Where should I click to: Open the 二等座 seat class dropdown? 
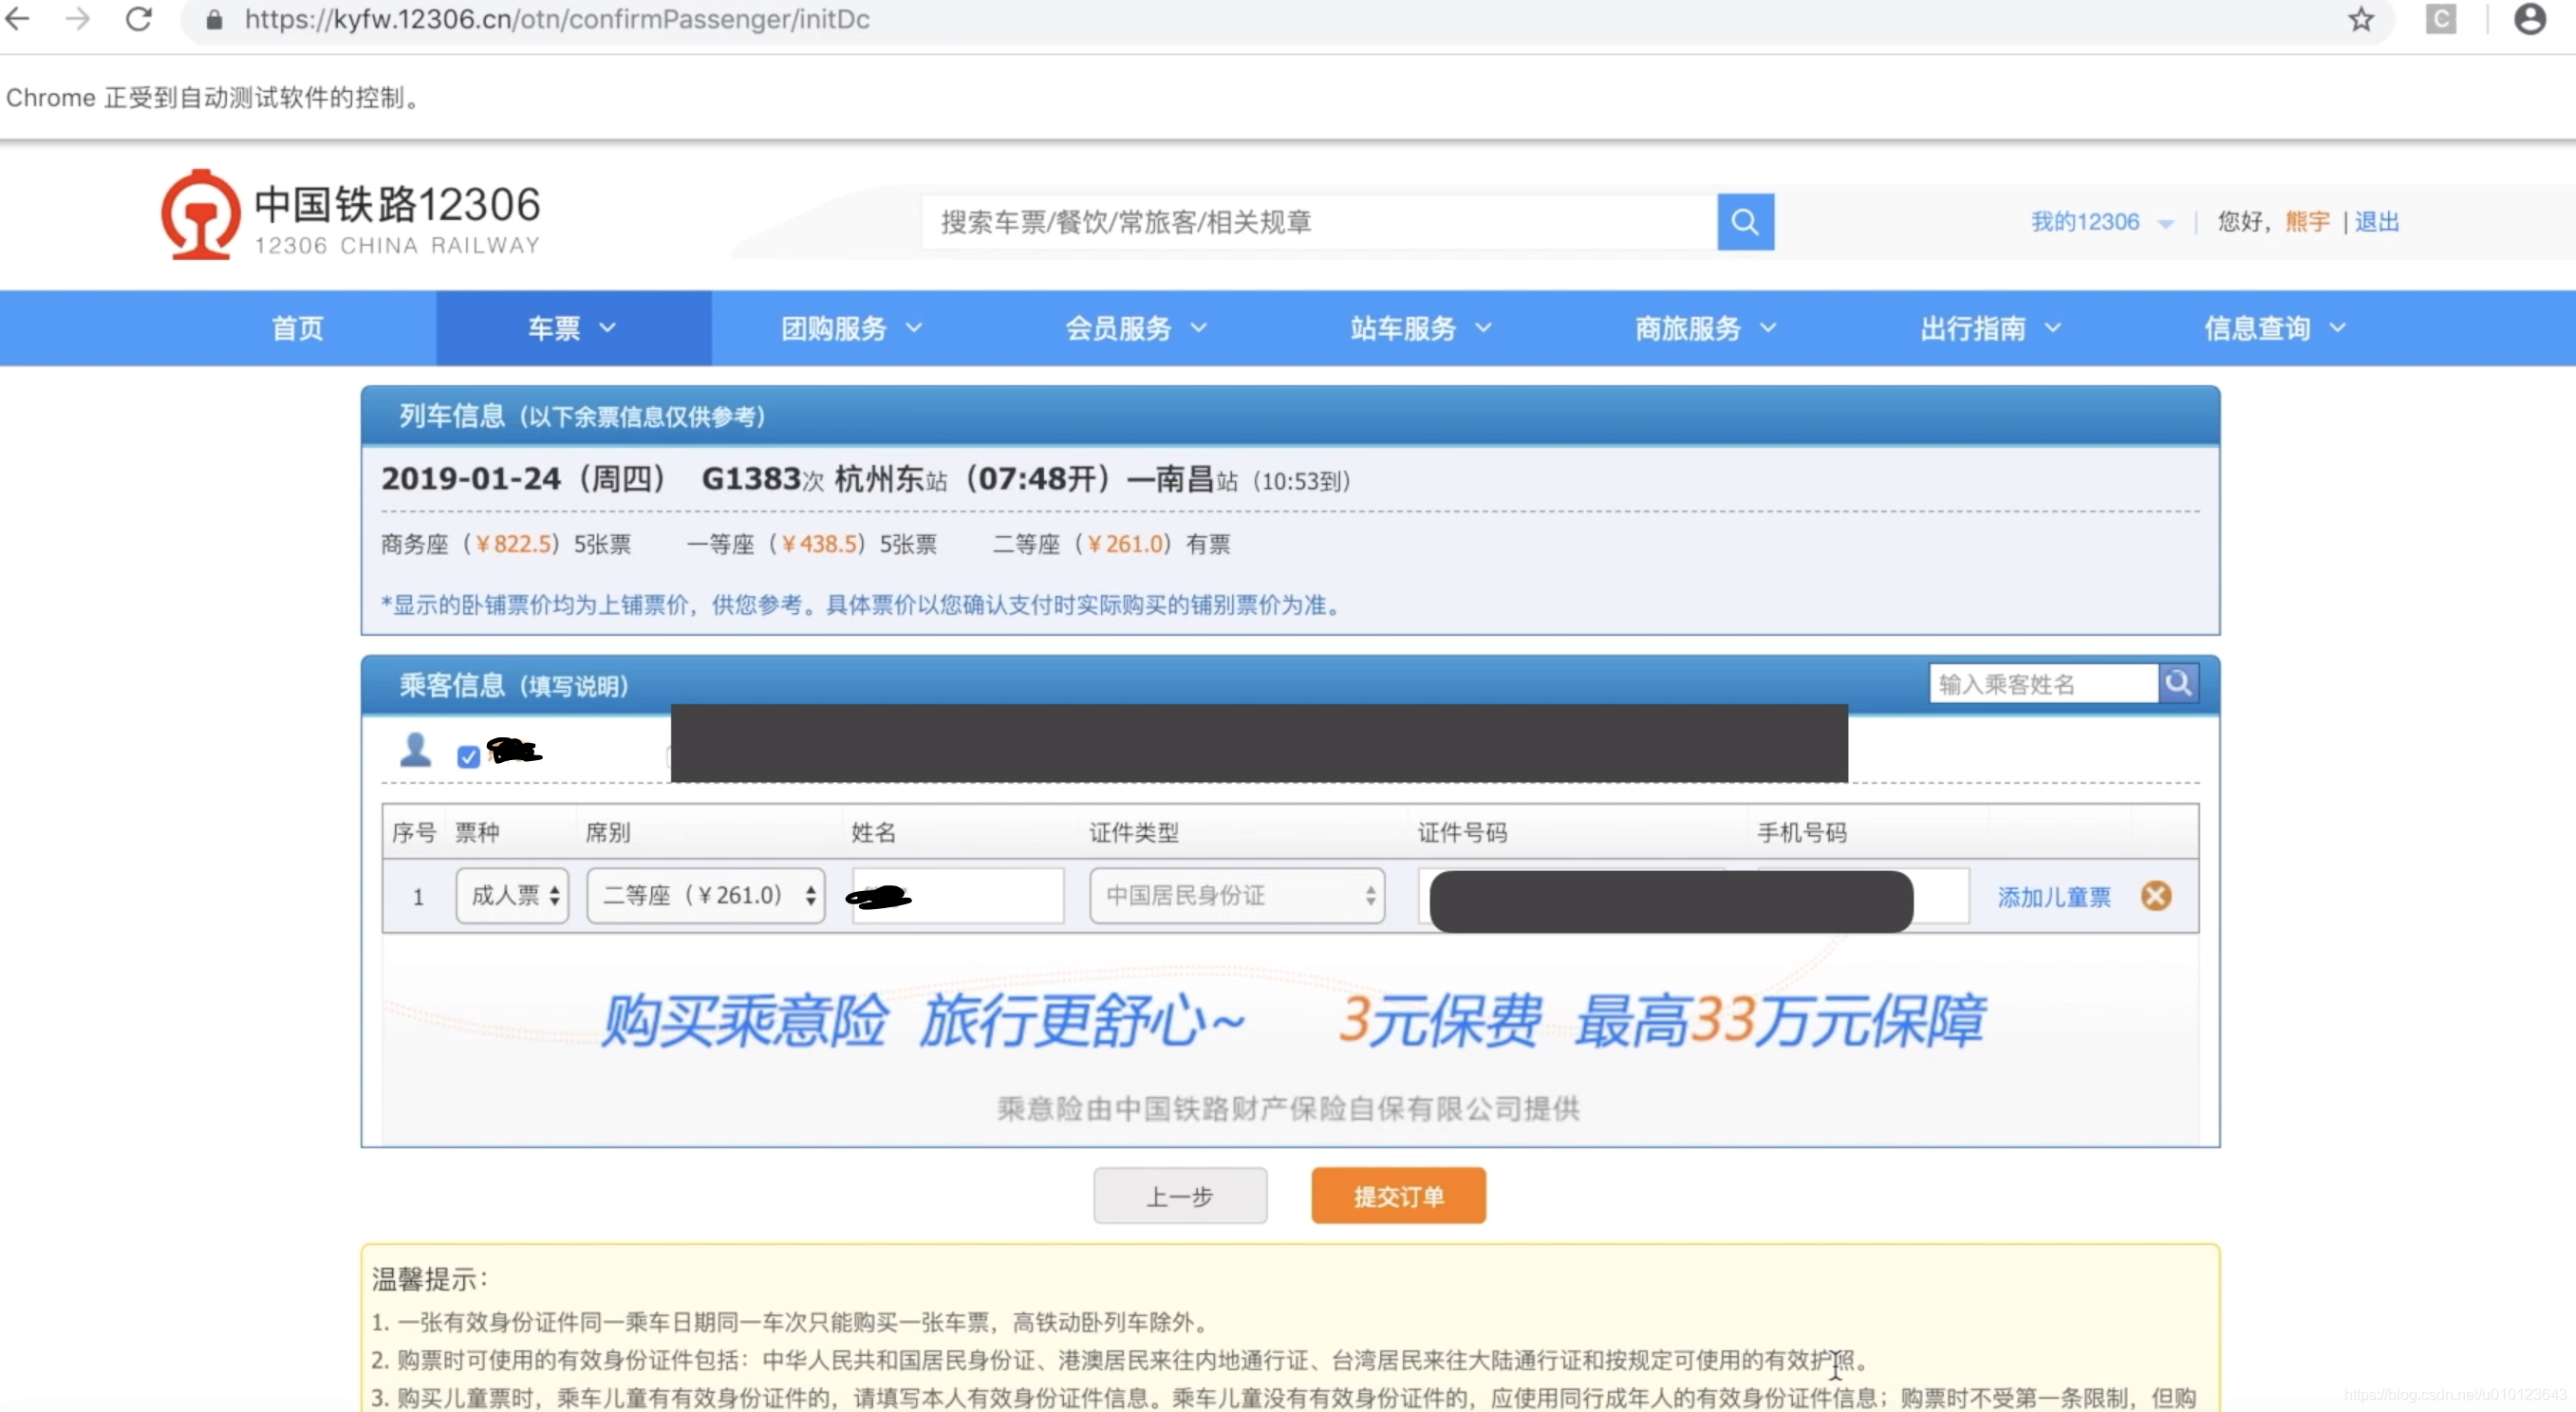click(x=706, y=895)
